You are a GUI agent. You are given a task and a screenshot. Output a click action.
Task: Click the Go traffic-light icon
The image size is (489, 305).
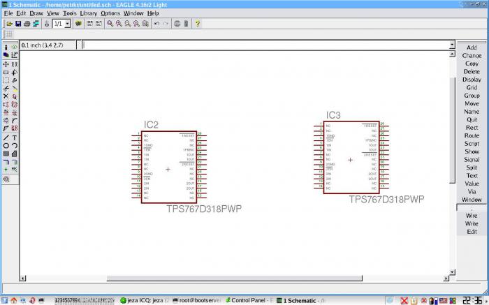click(x=186, y=24)
